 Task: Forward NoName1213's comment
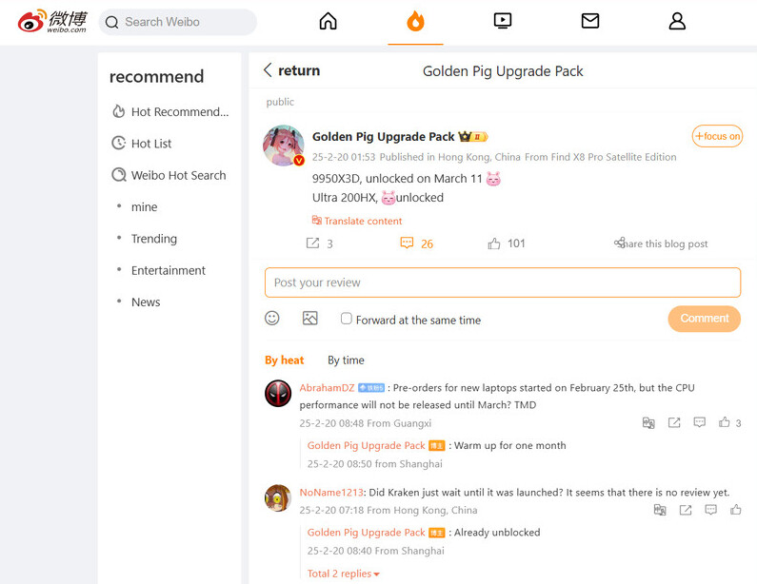[686, 510]
